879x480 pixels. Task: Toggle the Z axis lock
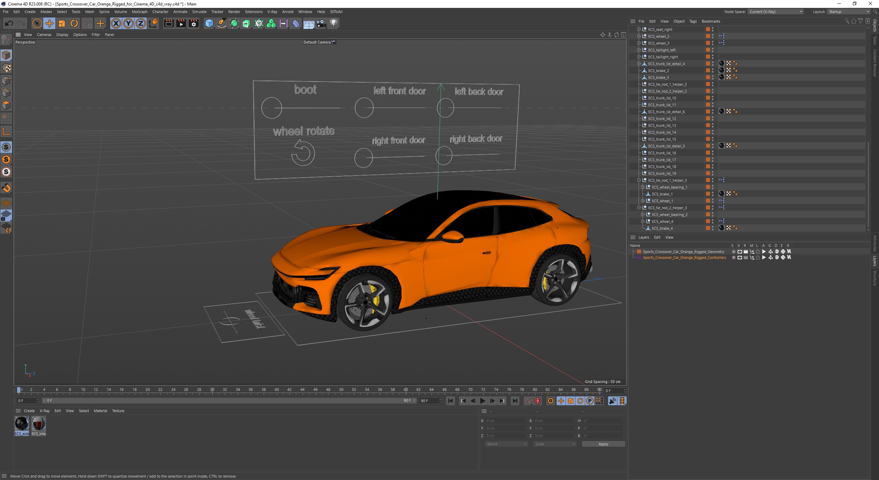141,23
